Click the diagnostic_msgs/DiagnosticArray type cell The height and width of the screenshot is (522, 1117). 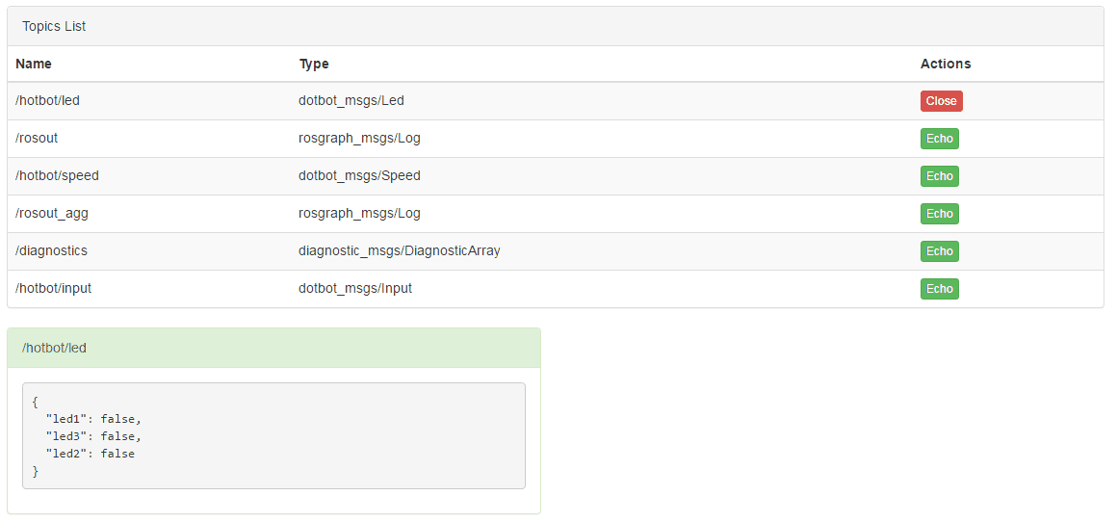pos(399,250)
